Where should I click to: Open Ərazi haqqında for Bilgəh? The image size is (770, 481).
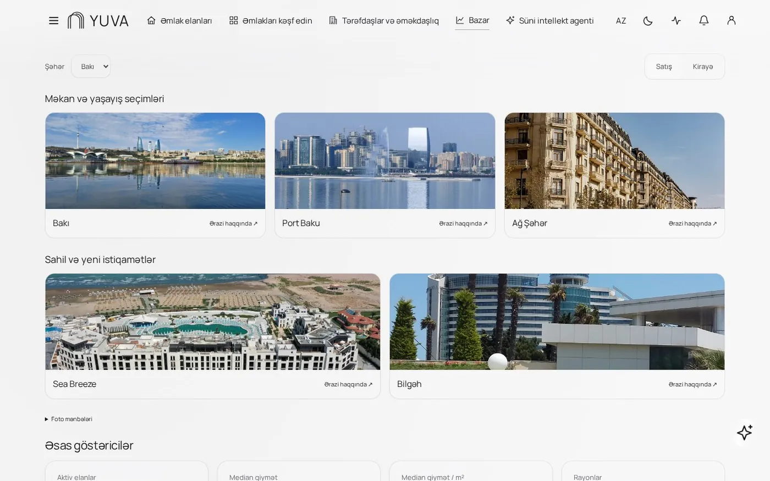click(692, 384)
